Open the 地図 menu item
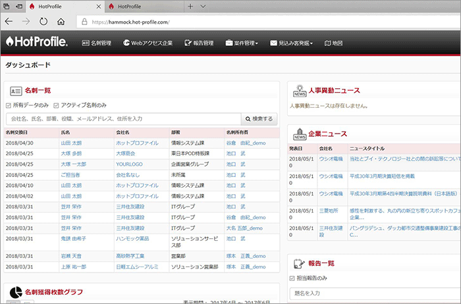 tap(333, 43)
